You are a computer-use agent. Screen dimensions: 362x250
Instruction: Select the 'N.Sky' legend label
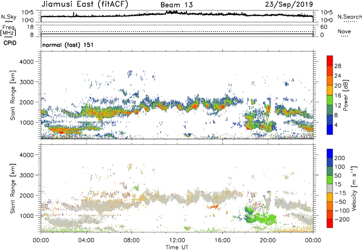point(9,17)
